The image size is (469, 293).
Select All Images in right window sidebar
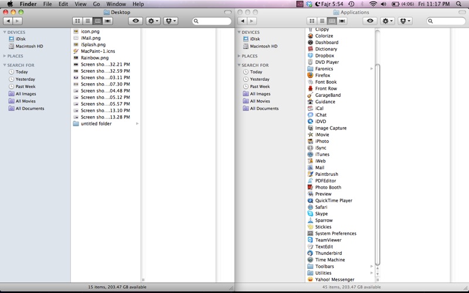coord(260,94)
